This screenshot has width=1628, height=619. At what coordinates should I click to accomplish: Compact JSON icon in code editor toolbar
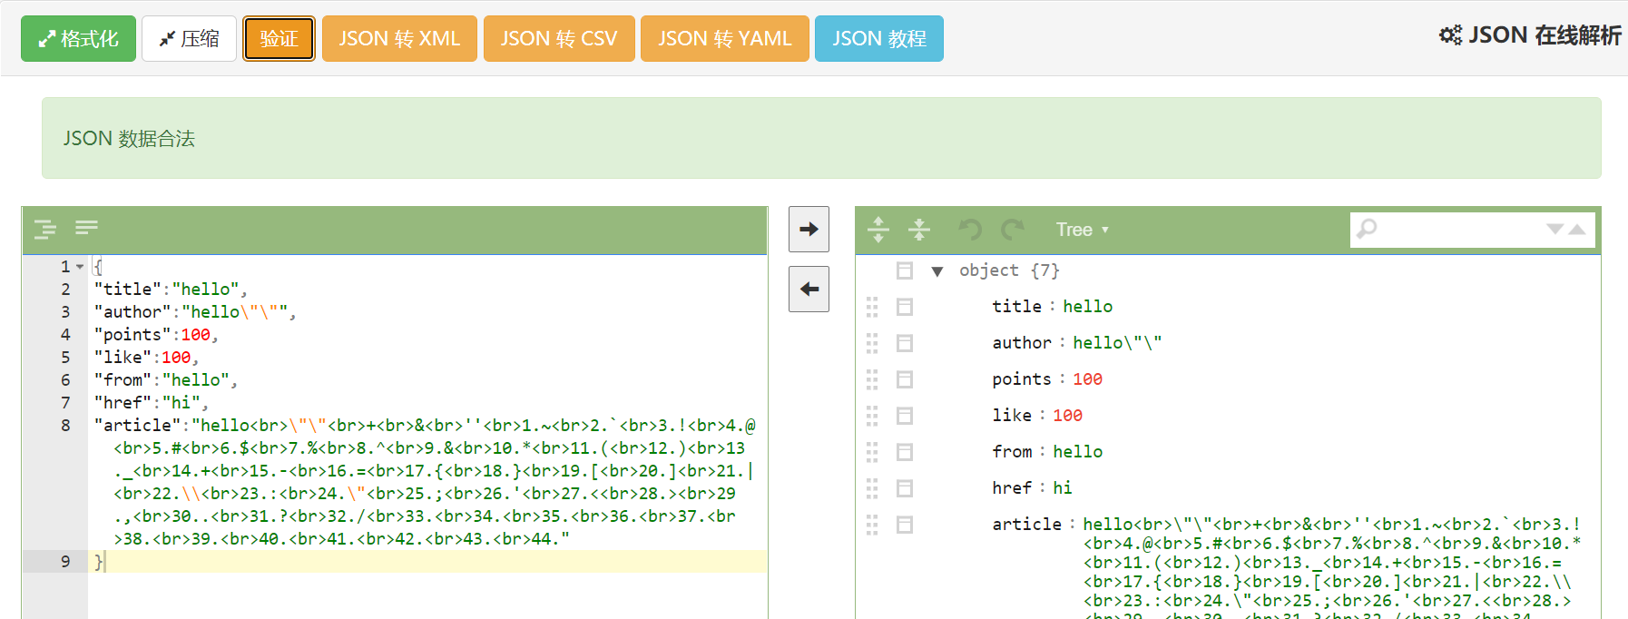pos(86,227)
